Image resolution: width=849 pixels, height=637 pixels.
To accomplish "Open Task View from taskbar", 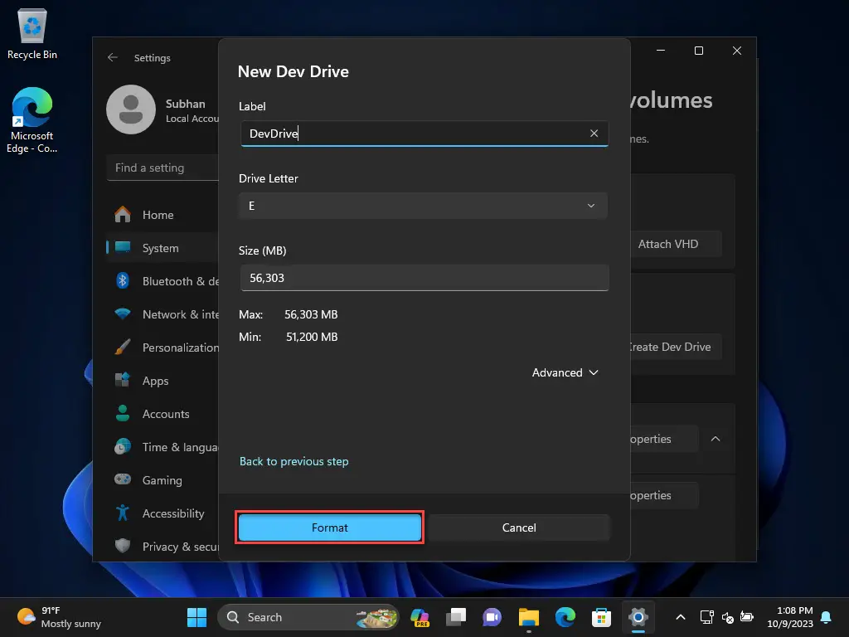I will [x=456, y=617].
